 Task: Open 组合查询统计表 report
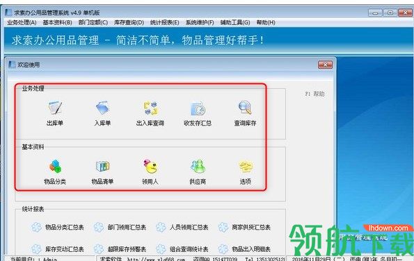point(182,249)
